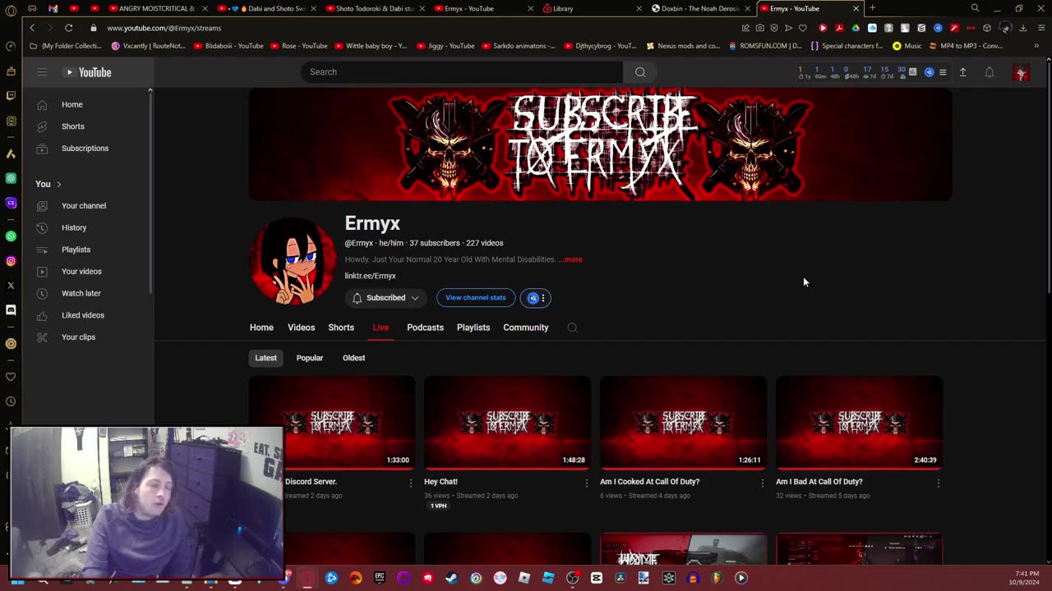Open Instagram in Opera sidebar
Screen dimensions: 1052x591
pyautogui.click(x=11, y=261)
